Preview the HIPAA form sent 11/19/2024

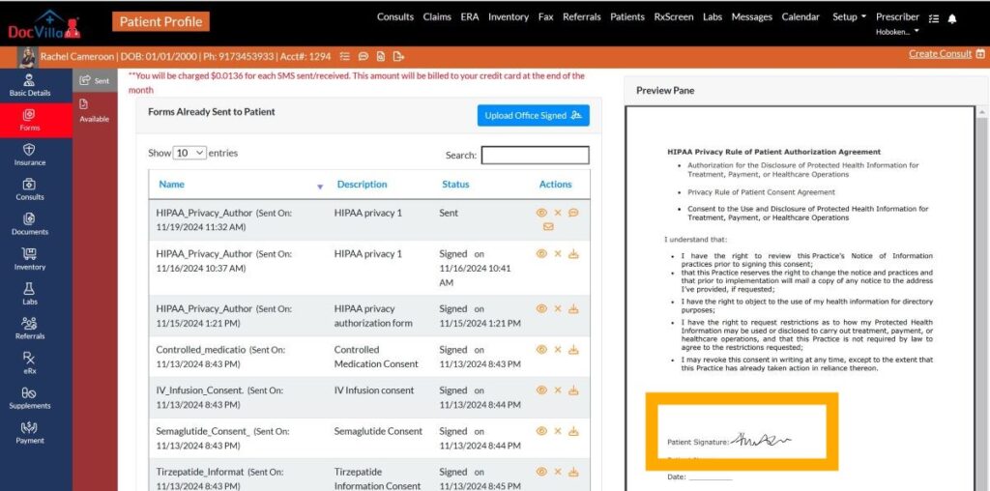(x=541, y=213)
